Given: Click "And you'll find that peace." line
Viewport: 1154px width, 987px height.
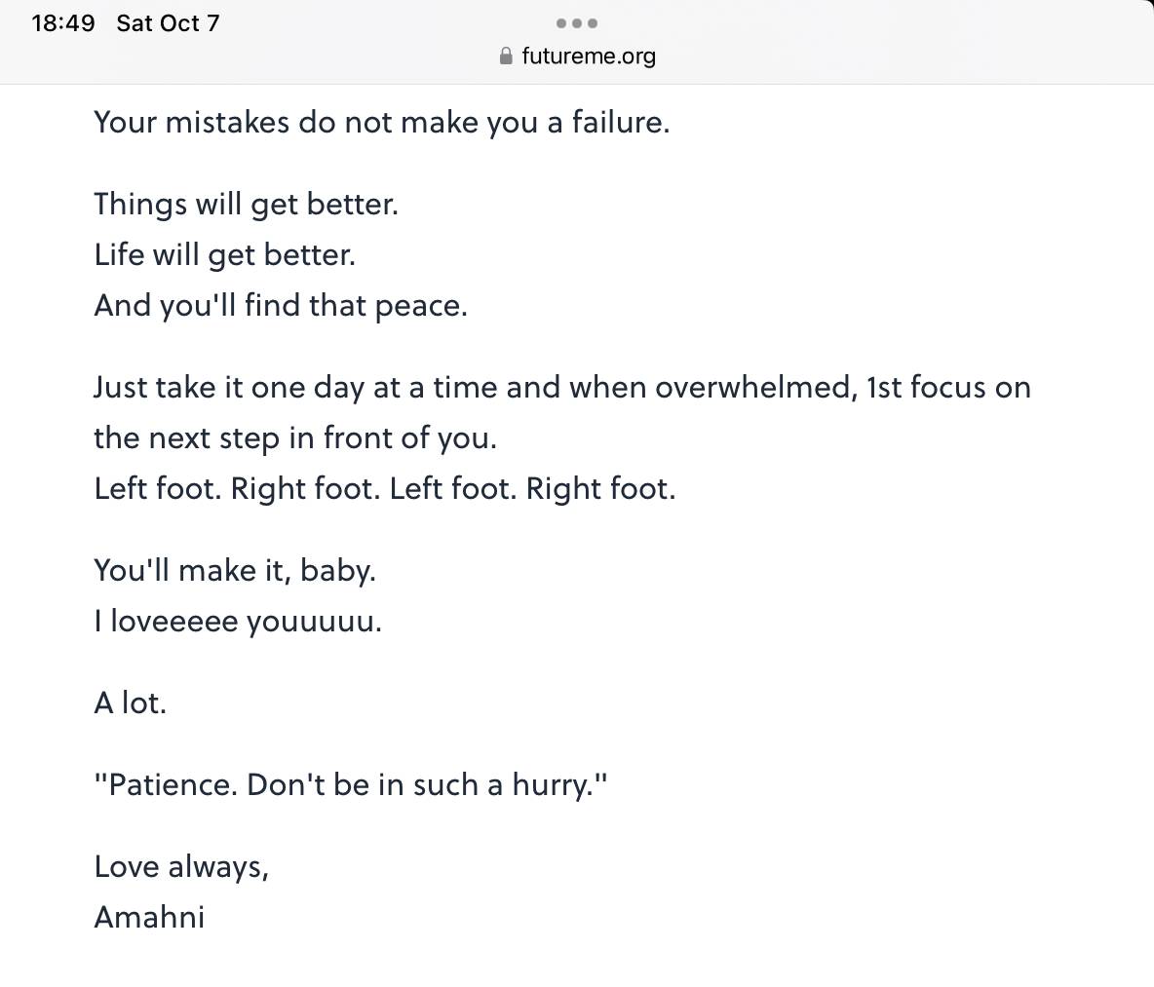Looking at the screenshot, I should 281,306.
